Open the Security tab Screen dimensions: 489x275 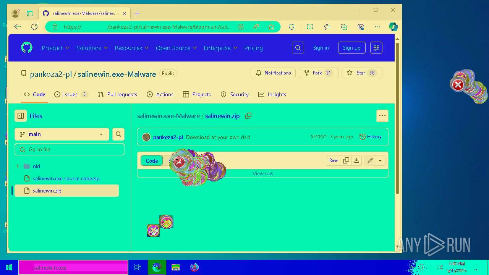click(x=235, y=94)
